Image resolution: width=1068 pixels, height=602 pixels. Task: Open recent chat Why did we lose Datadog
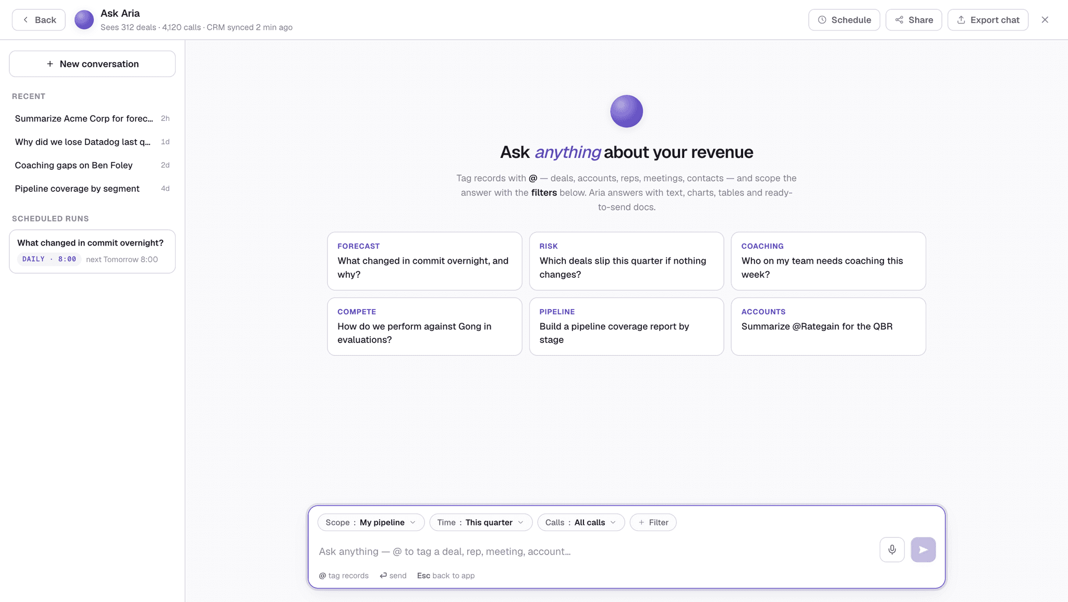[92, 142]
